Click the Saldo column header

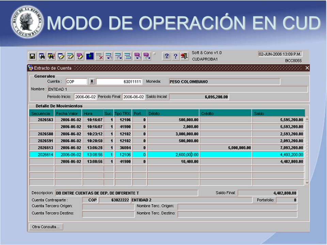tap(278, 114)
